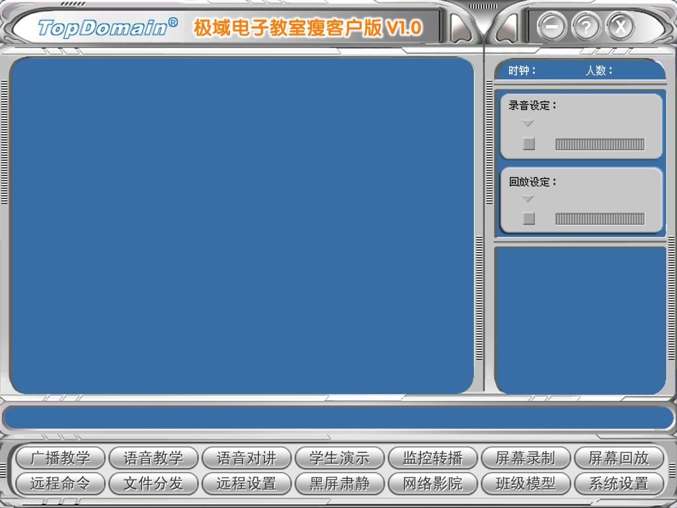Open 监控转播 monitor relay
The height and width of the screenshot is (508, 677).
[x=433, y=458]
